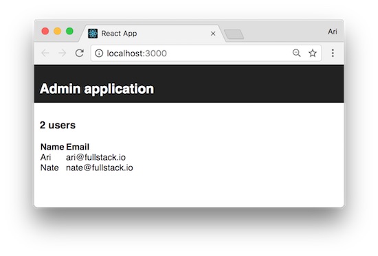
Task: Click the browser back arrow
Action: tap(45, 53)
